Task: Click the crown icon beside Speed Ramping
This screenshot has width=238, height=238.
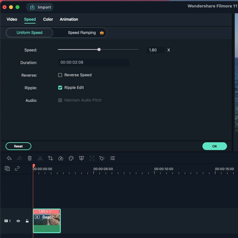Action: pos(102,33)
